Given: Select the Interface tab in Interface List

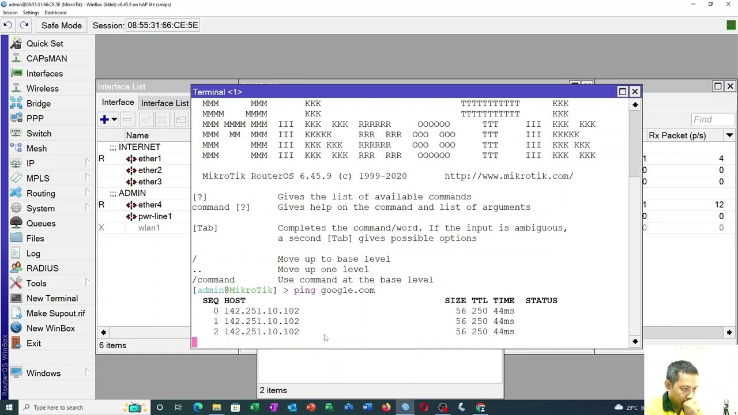Looking at the screenshot, I should 118,103.
